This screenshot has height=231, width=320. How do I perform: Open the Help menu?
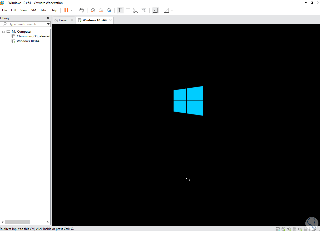click(54, 10)
